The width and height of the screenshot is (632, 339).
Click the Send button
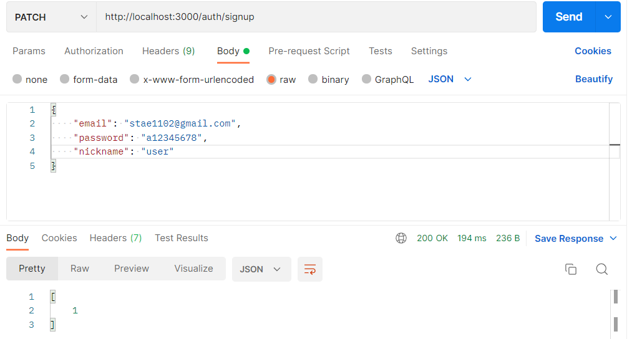pyautogui.click(x=569, y=17)
